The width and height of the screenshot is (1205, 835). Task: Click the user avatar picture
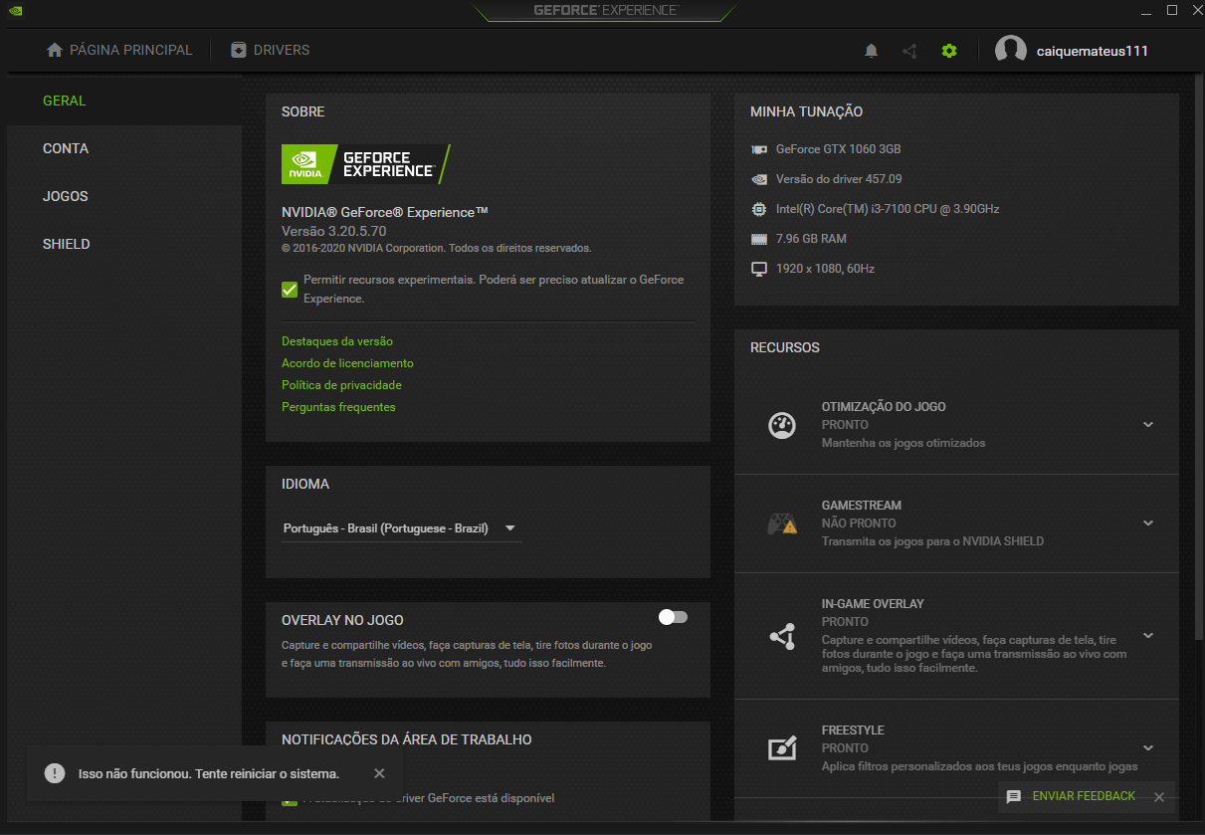1011,51
